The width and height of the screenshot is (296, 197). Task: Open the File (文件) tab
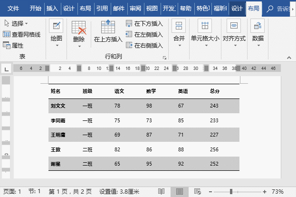coord(13,9)
